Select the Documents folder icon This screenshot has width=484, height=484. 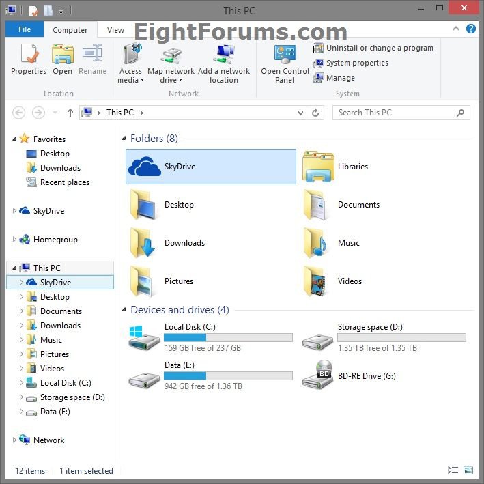[315, 204]
